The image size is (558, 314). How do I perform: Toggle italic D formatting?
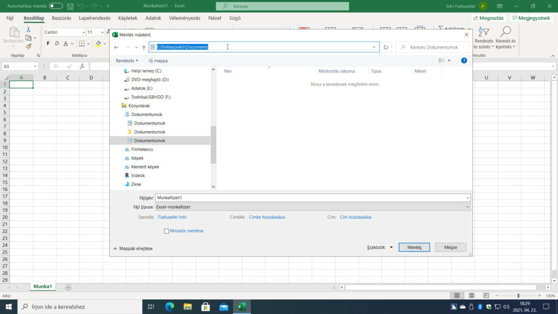point(57,44)
